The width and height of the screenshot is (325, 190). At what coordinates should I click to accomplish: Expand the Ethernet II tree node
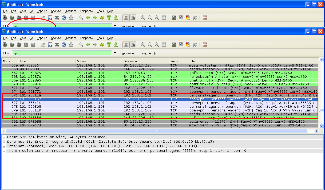click(4, 142)
